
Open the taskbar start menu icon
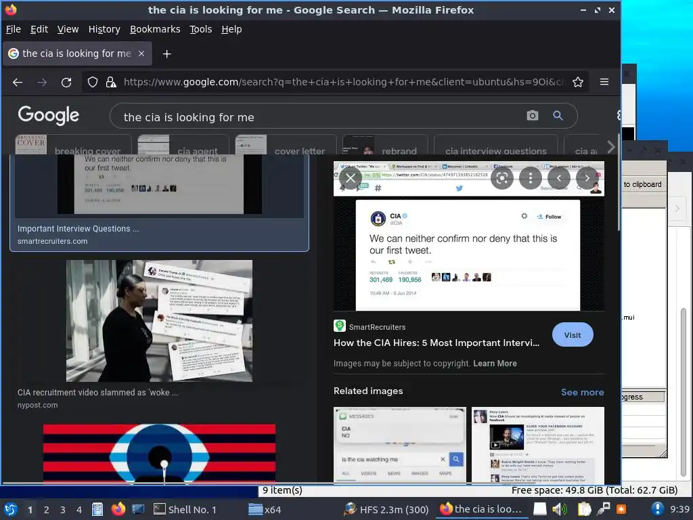point(11,509)
